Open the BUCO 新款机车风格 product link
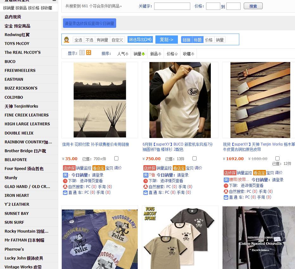This screenshot has width=295, height=269. pos(178,147)
